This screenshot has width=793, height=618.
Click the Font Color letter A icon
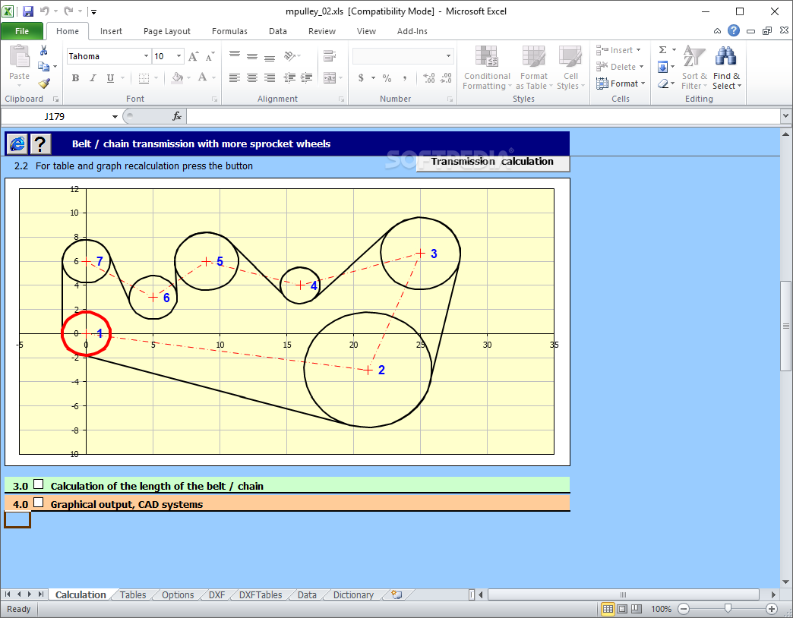coord(202,77)
